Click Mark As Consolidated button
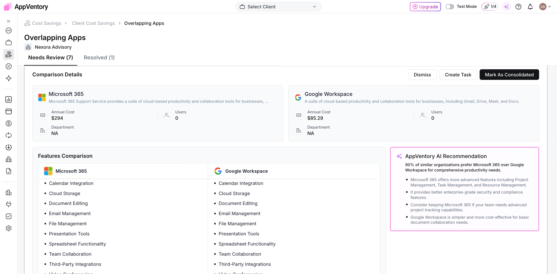 click(509, 75)
